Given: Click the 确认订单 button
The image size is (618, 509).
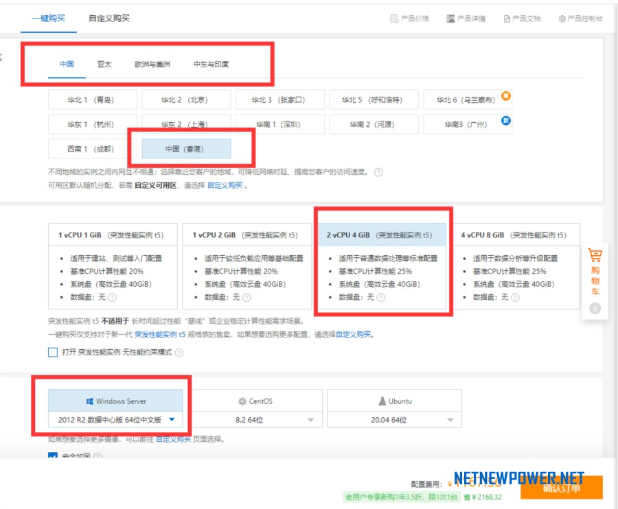Looking at the screenshot, I should 562,488.
